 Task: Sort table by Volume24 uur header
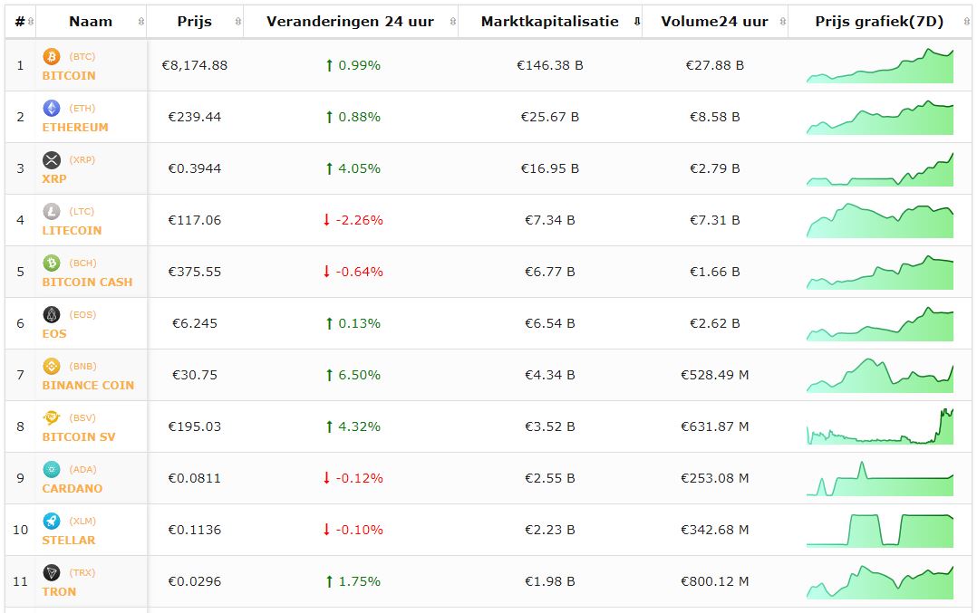click(x=714, y=21)
